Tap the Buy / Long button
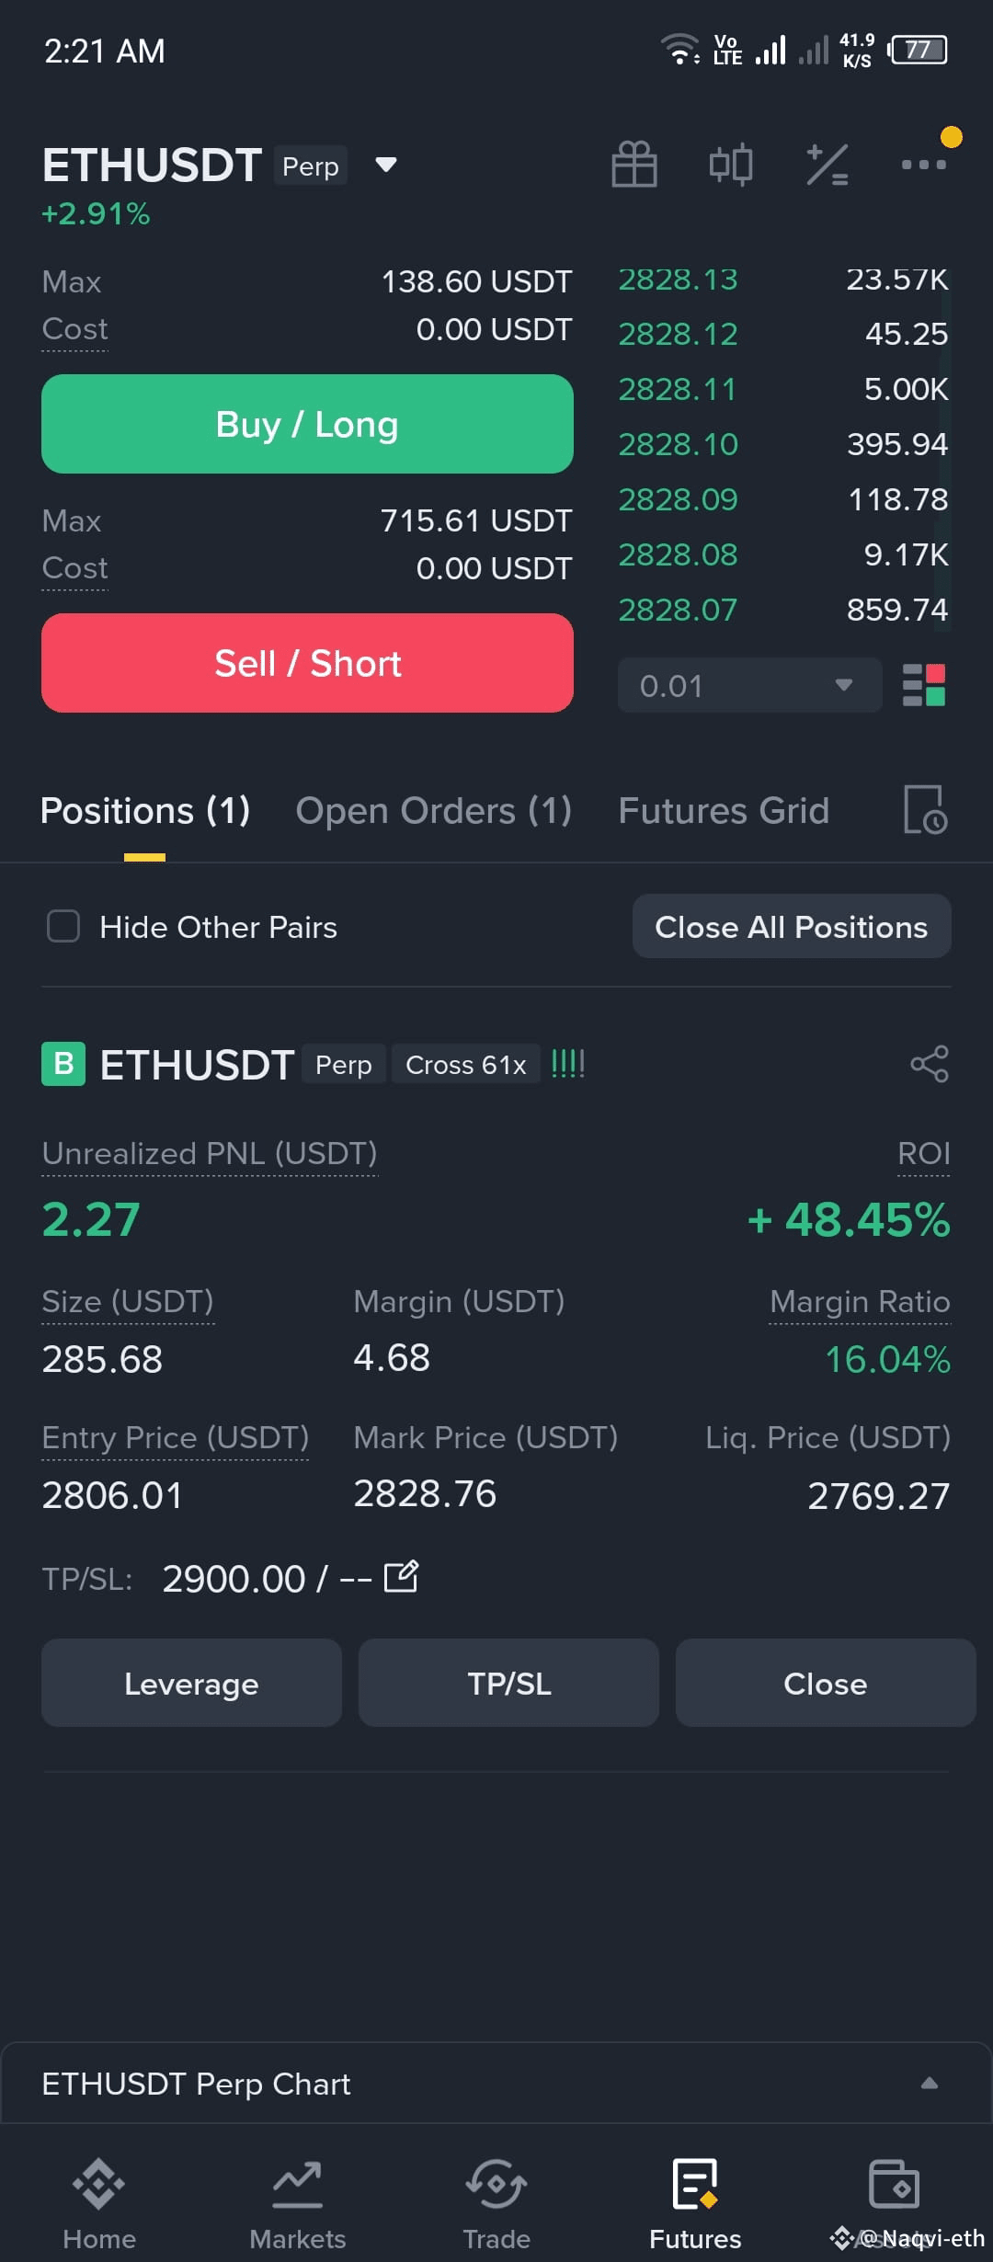 tap(307, 424)
